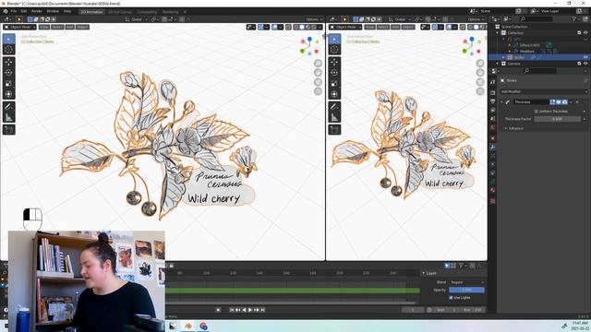This screenshot has height=332, width=591.
Task: Select the Measure tool in left viewport
Action: tap(8, 117)
